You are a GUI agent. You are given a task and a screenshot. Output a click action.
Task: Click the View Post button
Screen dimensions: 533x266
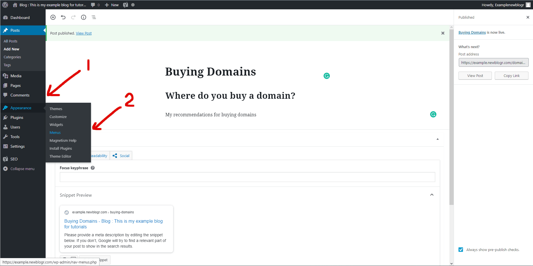coord(475,76)
